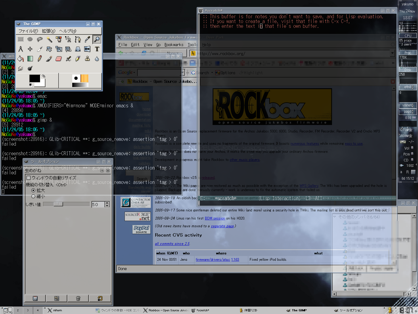418x314 pixels.
Task: Choose the Perspective tool
Action: point(78,49)
